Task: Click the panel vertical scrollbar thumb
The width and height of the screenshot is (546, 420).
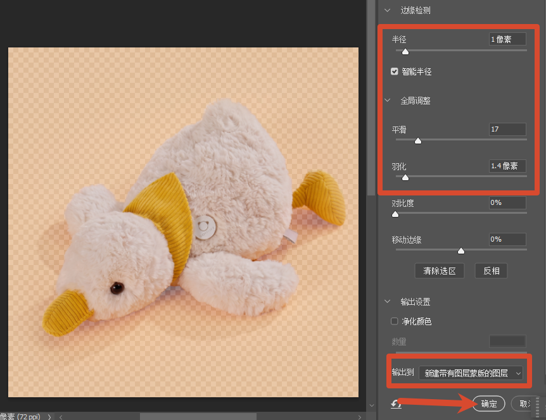Action: tap(371, 97)
